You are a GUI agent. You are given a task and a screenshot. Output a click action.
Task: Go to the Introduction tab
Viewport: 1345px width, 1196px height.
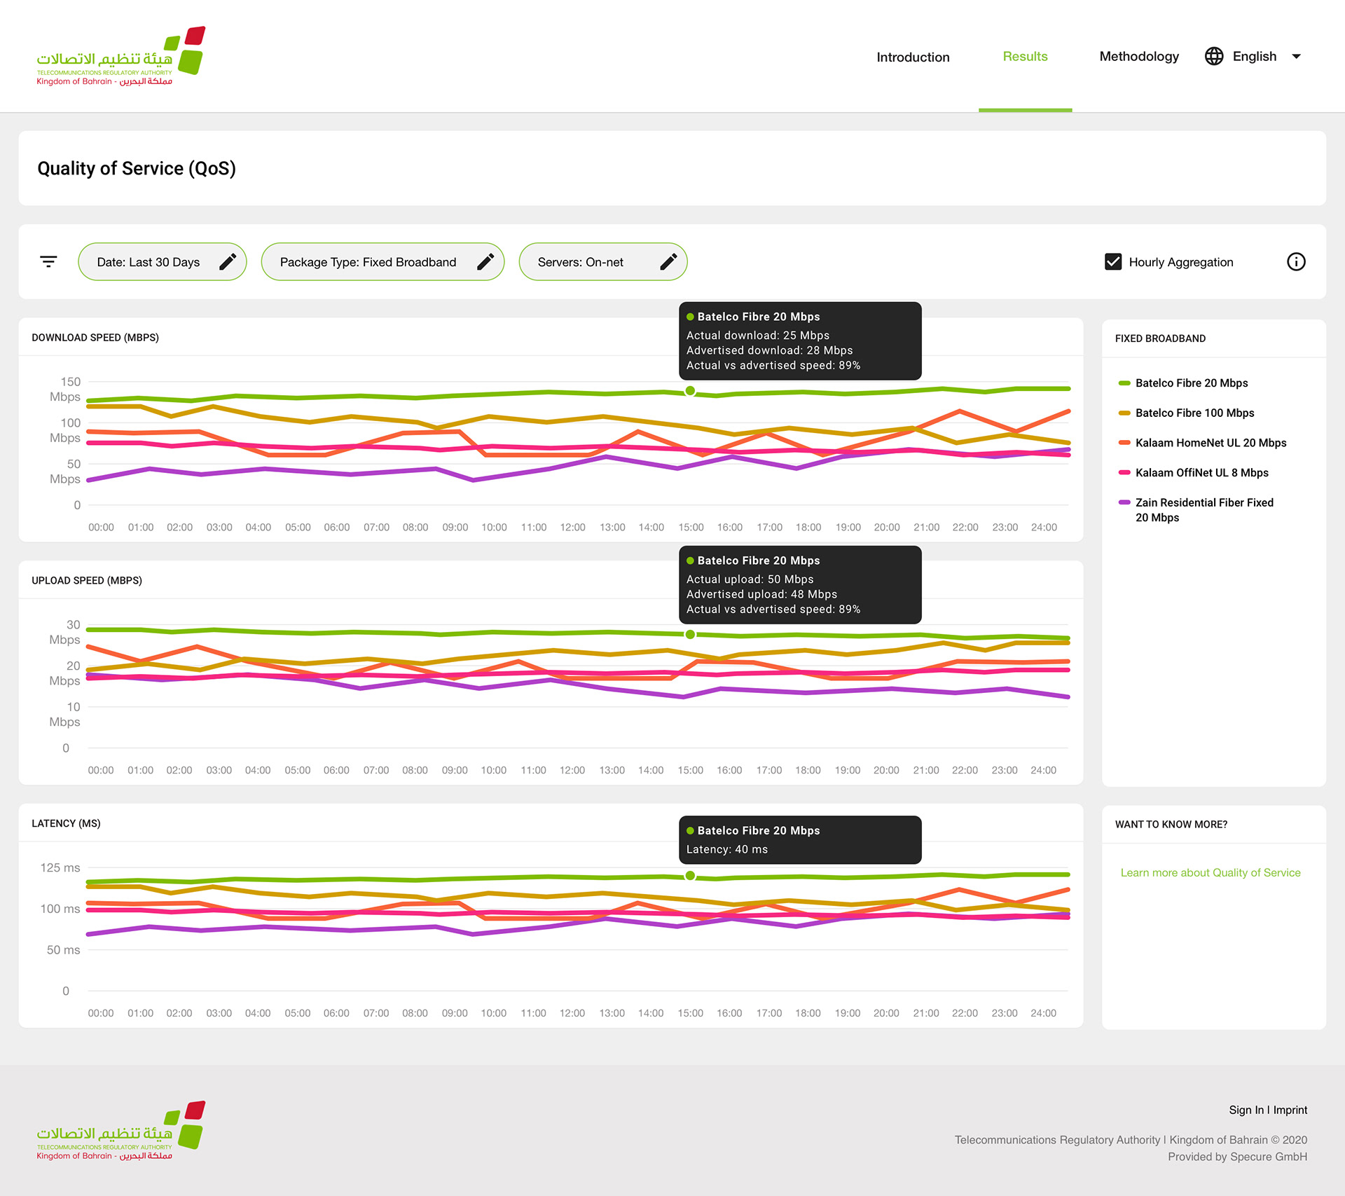(x=913, y=57)
